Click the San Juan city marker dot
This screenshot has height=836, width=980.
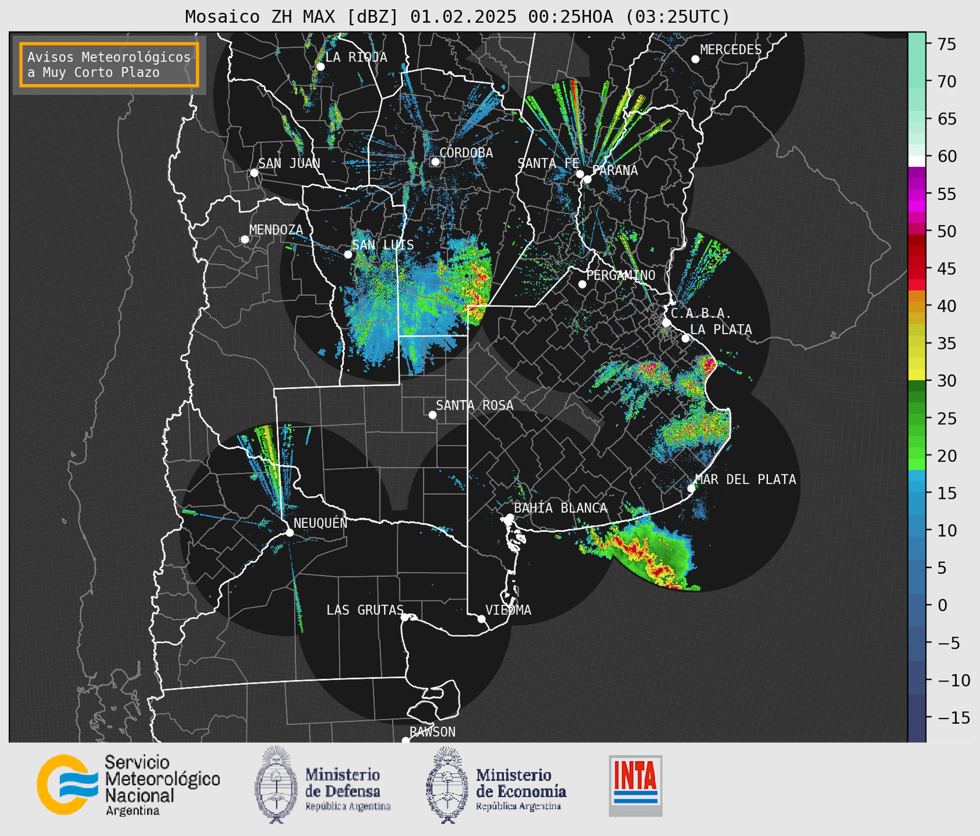[x=254, y=173]
